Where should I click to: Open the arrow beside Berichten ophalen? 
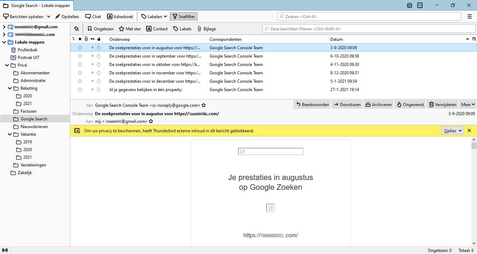coord(49,16)
